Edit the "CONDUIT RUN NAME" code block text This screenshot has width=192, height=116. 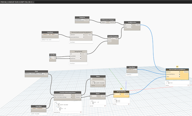[49, 35]
